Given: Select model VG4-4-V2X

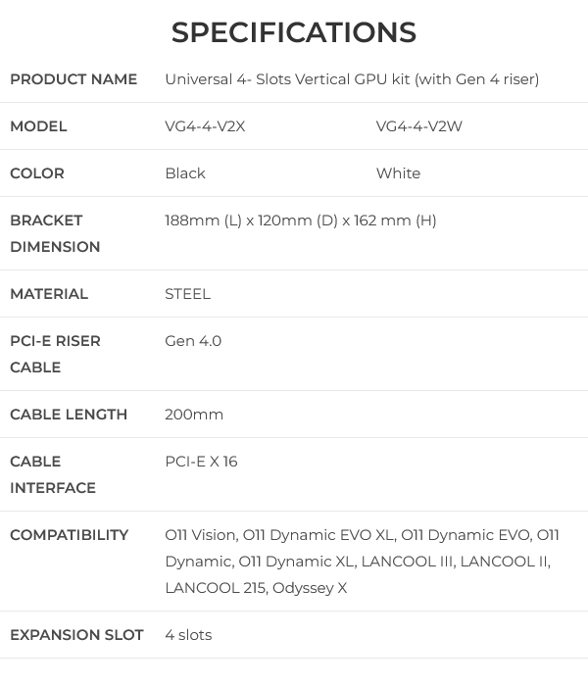Looking at the screenshot, I should pos(205,126).
